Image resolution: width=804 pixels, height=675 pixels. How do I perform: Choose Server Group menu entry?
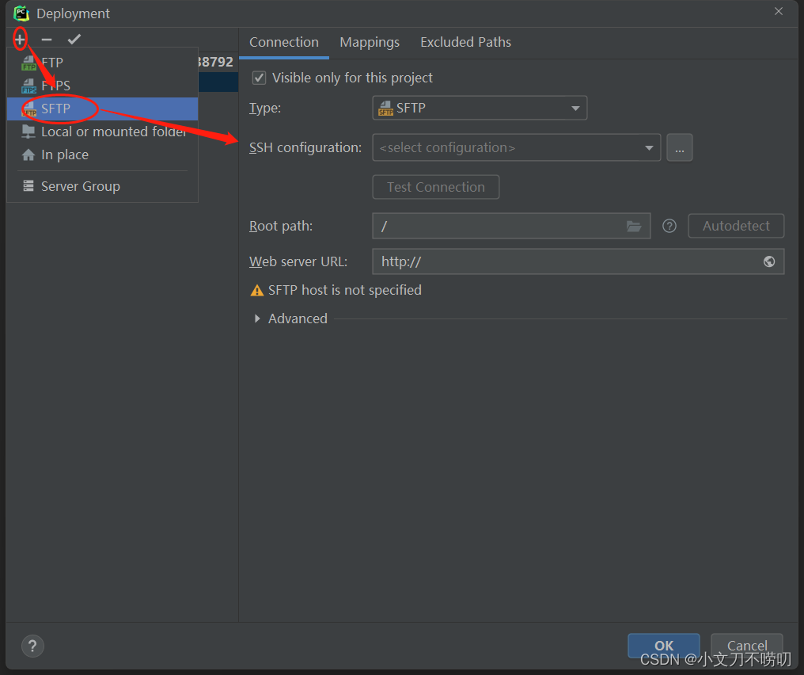click(x=103, y=186)
